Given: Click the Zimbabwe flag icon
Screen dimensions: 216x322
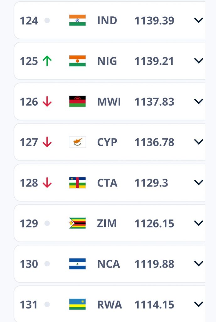Looking at the screenshot, I should 78,223.
